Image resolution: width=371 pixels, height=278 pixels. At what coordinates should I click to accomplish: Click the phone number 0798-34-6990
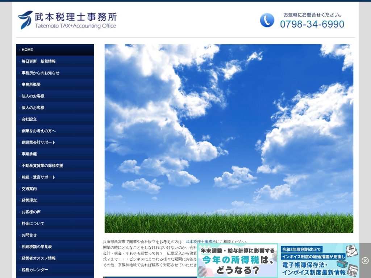coord(312,24)
